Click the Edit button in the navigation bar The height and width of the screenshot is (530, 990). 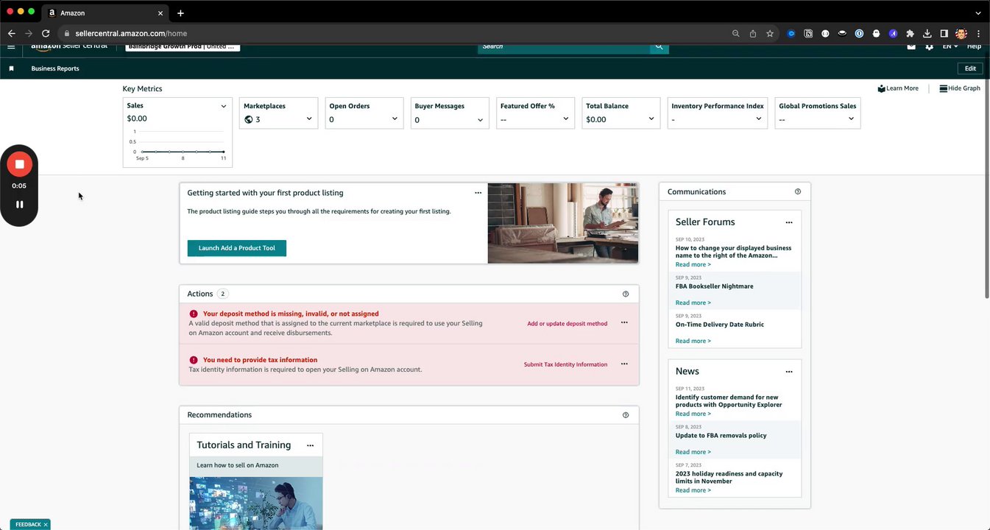[970, 68]
